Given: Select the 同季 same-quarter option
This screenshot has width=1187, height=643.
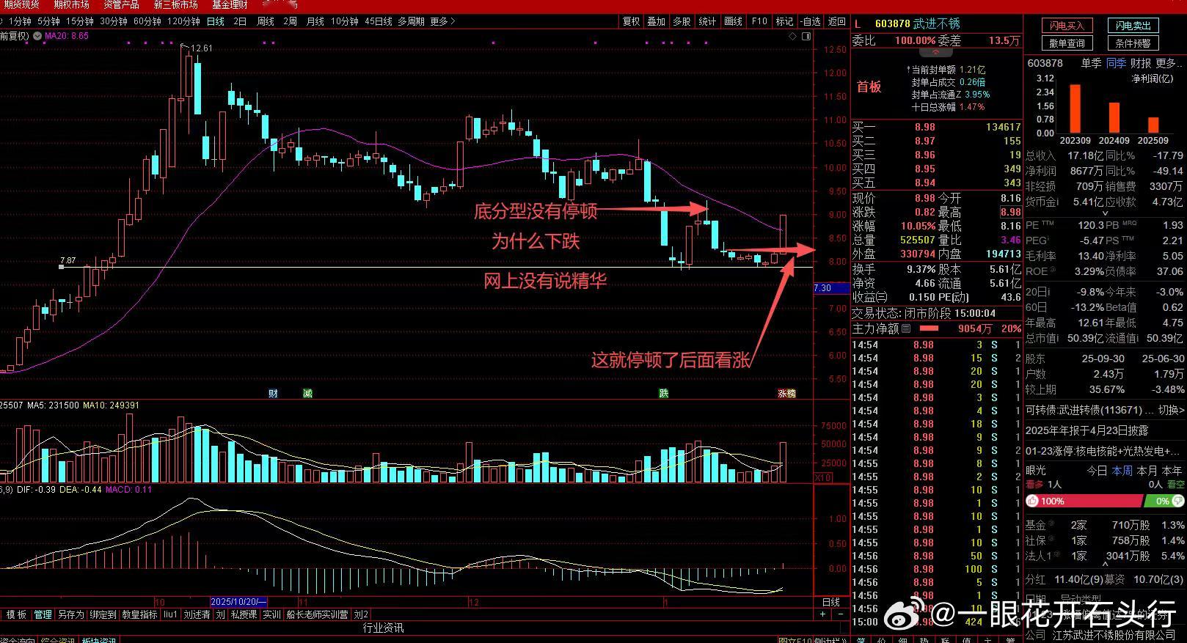Looking at the screenshot, I should pyautogui.click(x=1116, y=63).
